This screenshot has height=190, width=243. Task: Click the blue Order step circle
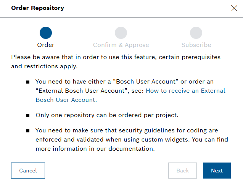point(46,33)
